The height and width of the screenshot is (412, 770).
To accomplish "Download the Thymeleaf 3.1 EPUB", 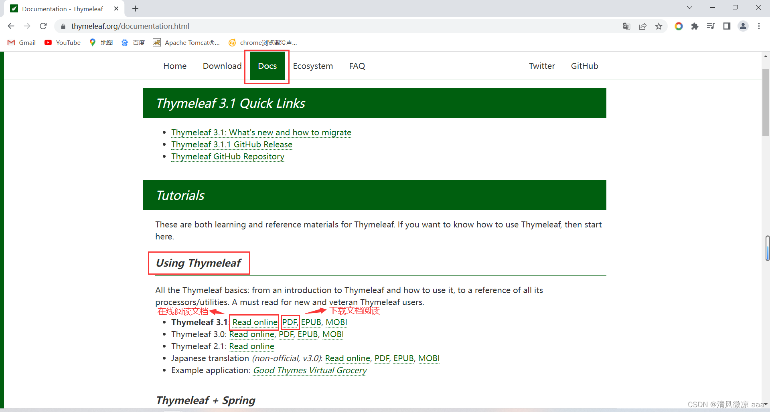I will [x=311, y=322].
